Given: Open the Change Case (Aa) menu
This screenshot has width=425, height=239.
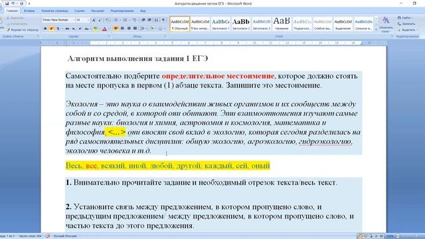Looking at the screenshot, I should [87, 29].
